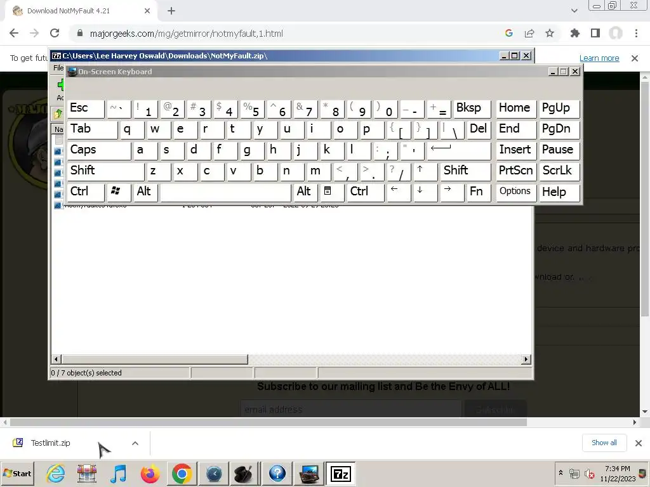Click the context menu key on keyboard
The width and height of the screenshot is (650, 487).
[331, 192]
